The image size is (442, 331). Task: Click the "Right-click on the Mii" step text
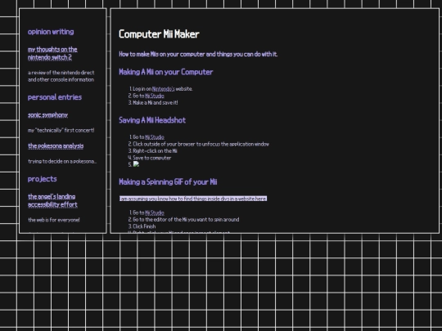[x=155, y=151]
